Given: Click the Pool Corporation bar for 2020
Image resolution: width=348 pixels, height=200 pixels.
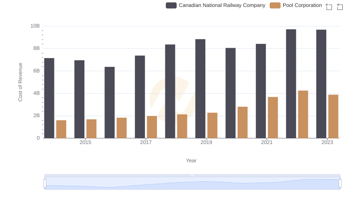Looking at the screenshot, I should (x=243, y=123).
